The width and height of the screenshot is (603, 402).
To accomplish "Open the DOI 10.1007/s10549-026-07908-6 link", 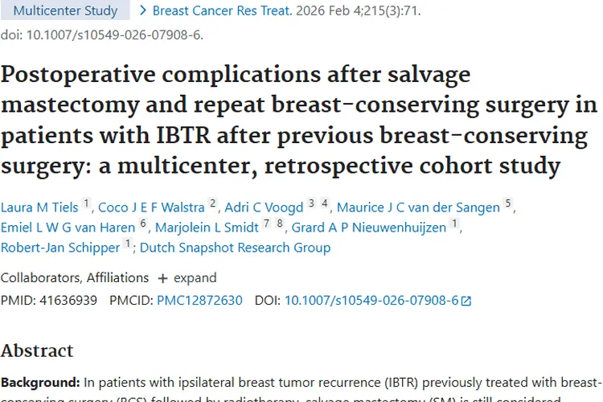I will [371, 300].
